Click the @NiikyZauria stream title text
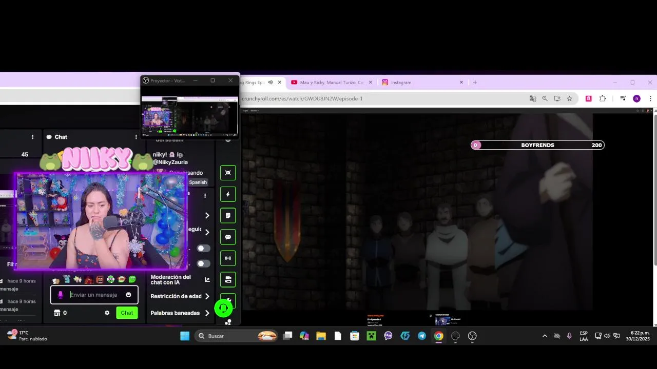This screenshot has height=369, width=657. tap(170, 162)
